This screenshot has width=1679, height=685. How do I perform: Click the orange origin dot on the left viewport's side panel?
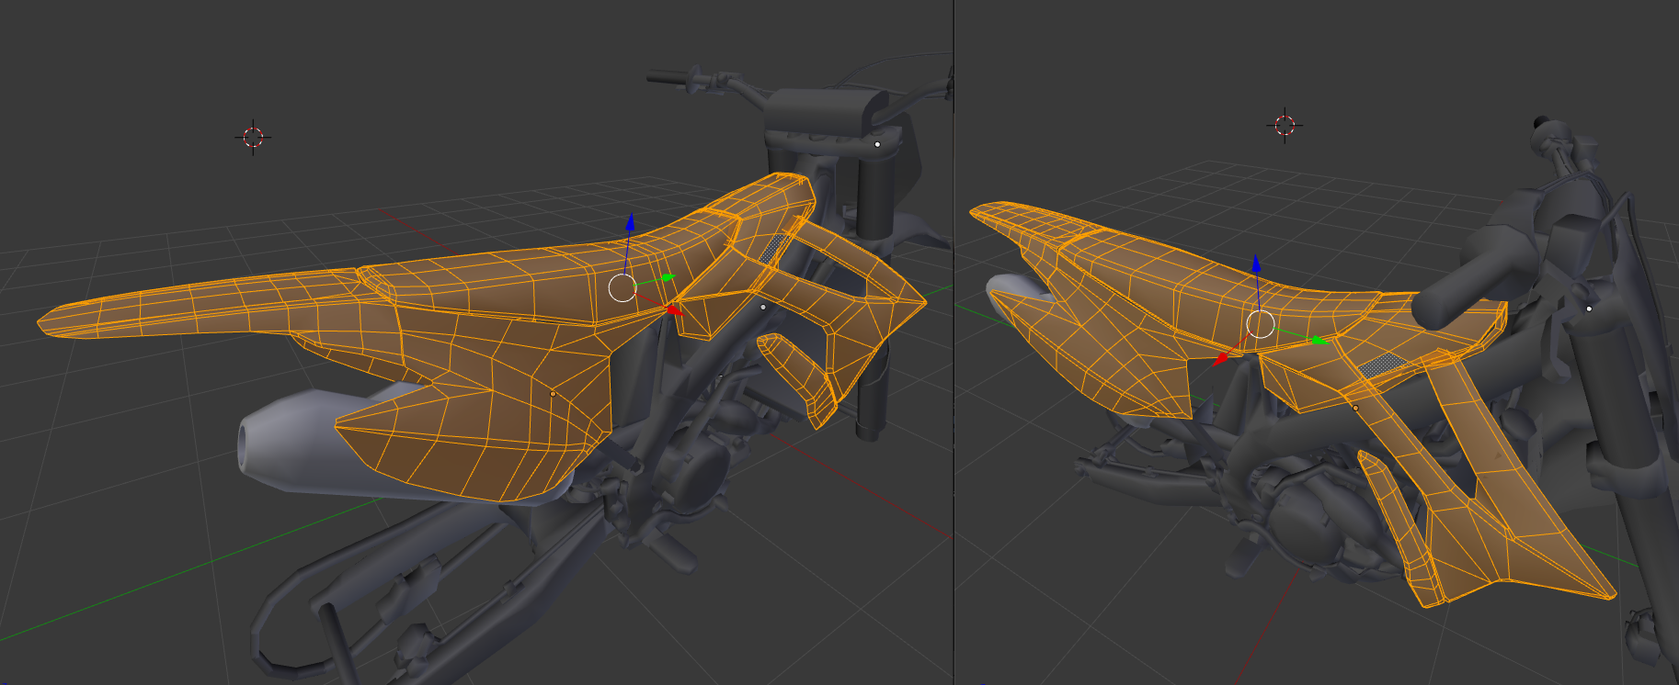[x=553, y=394]
